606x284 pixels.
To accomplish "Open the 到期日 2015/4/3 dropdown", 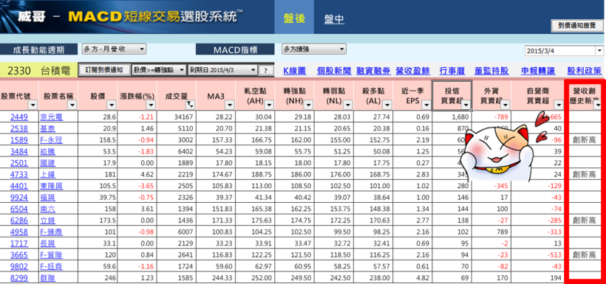I will click(x=222, y=70).
